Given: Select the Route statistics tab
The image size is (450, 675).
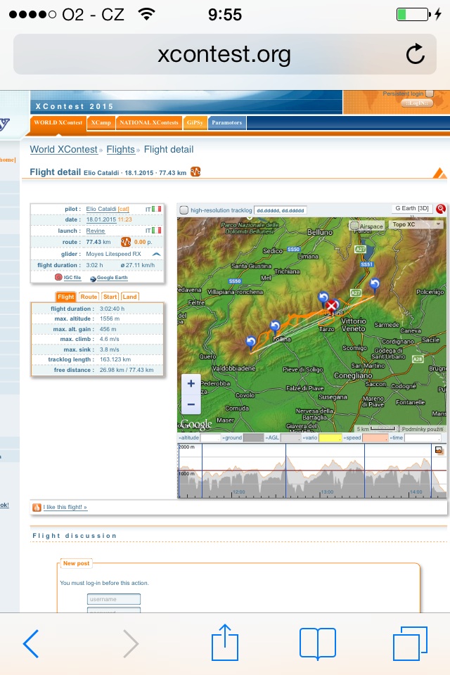Looking at the screenshot, I should pyautogui.click(x=89, y=297).
